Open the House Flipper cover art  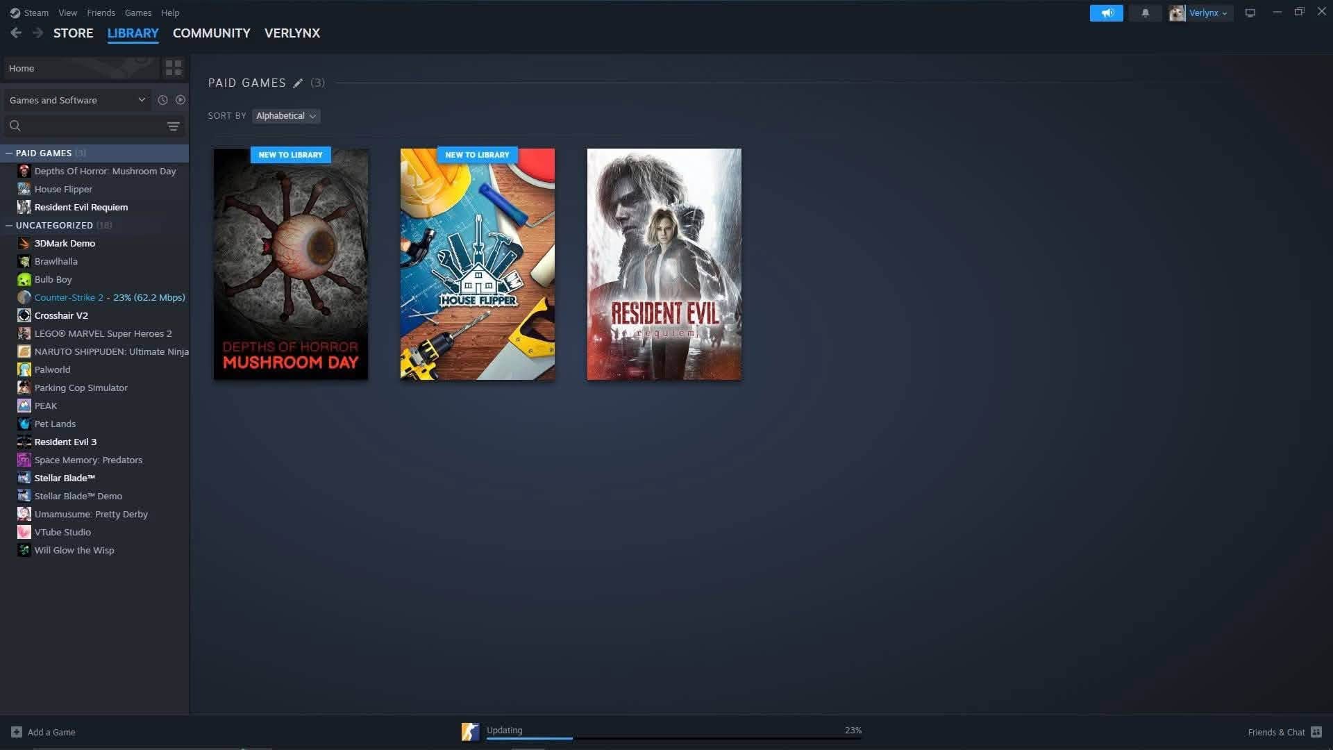pyautogui.click(x=478, y=264)
